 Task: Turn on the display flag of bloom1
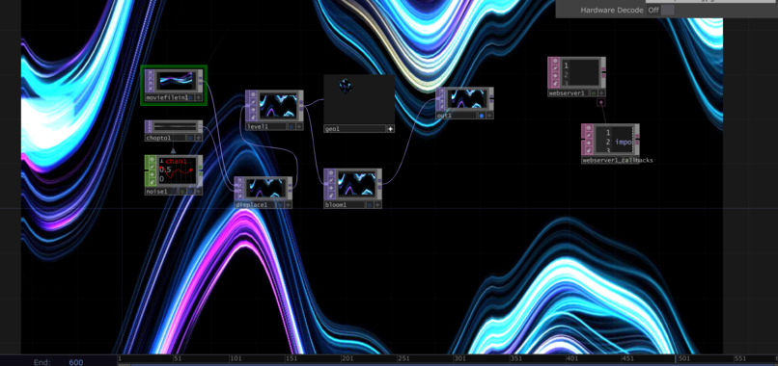point(370,205)
